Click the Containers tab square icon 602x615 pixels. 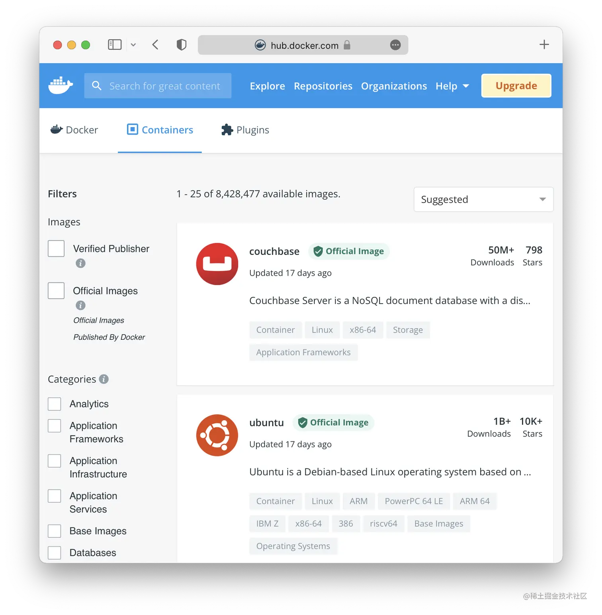[x=132, y=129]
